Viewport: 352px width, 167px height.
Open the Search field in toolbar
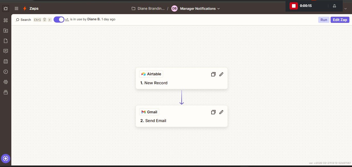23,20
